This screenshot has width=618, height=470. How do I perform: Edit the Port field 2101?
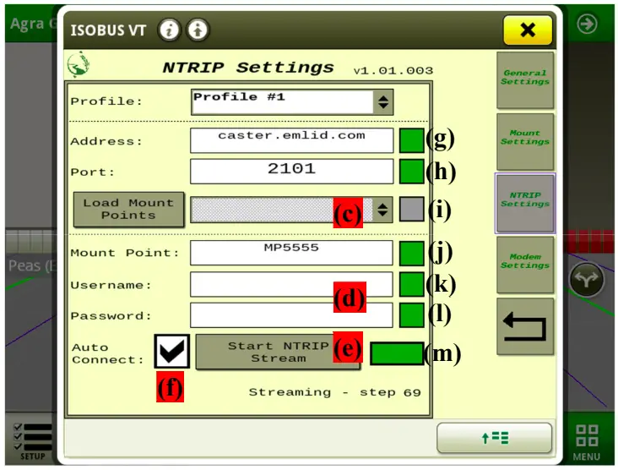pyautogui.click(x=291, y=172)
